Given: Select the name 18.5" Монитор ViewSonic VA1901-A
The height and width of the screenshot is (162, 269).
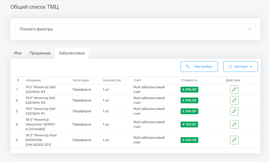Looking at the screenshot, I should click(x=41, y=124).
